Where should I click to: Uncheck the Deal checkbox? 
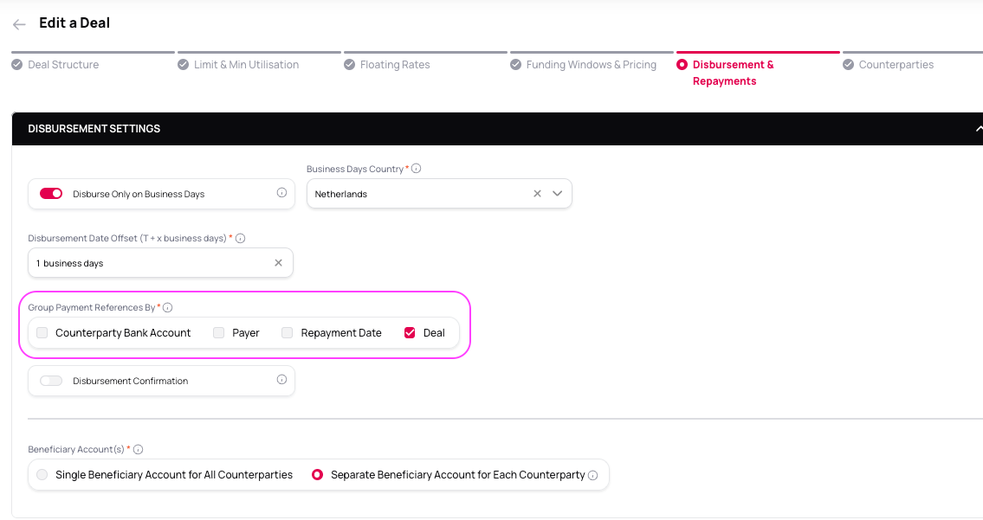tap(410, 333)
